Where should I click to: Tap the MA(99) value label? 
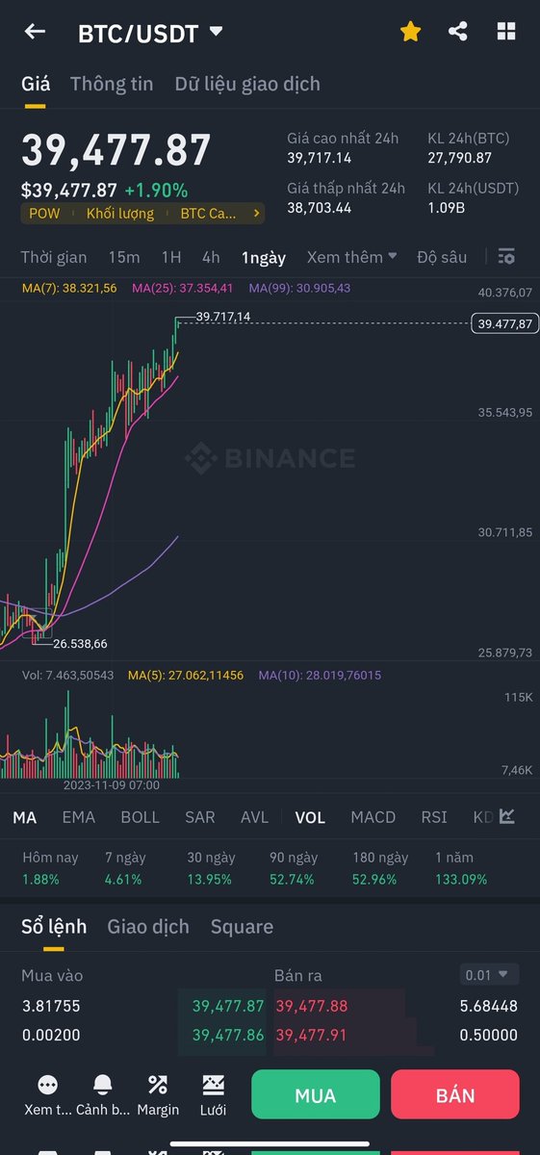tap(299, 288)
